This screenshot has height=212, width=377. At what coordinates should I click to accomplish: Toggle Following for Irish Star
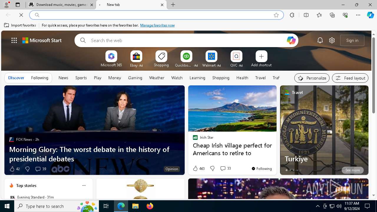point(262,168)
